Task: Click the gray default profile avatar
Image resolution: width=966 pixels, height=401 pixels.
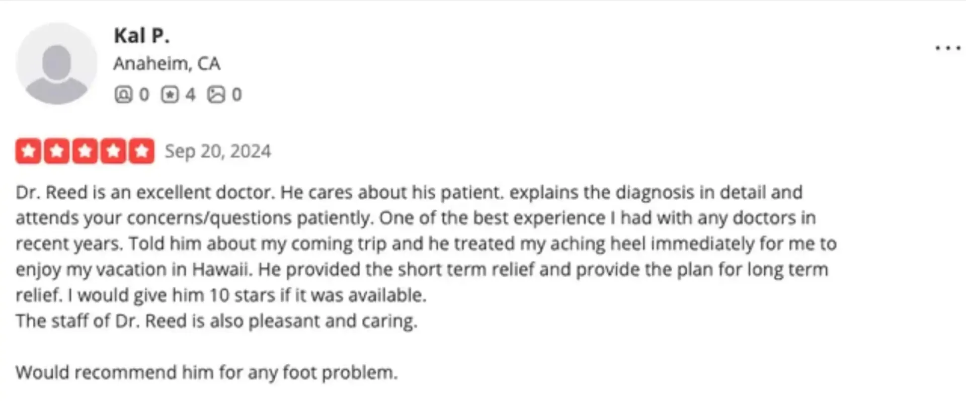Action: pyautogui.click(x=56, y=63)
